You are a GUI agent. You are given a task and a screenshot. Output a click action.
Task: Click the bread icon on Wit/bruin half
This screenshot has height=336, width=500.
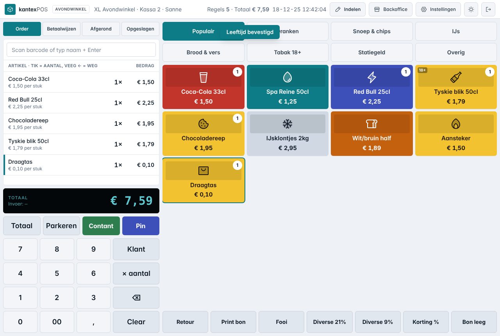372,124
